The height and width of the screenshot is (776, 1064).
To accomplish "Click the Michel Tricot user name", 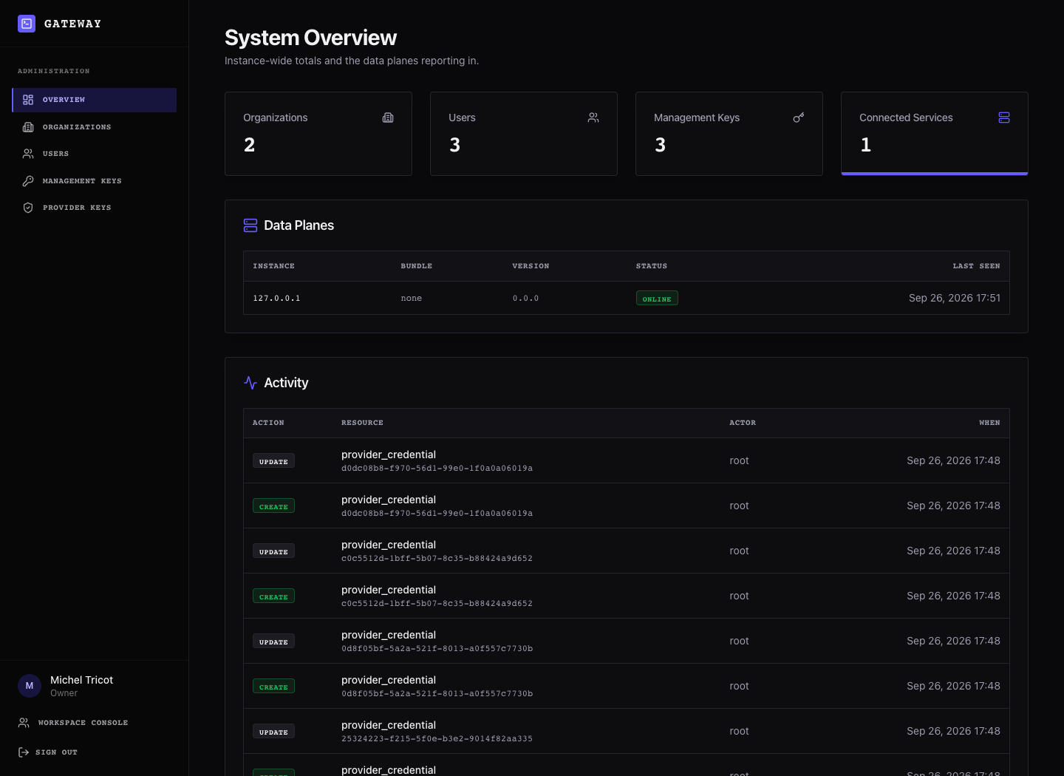I will 81,680.
